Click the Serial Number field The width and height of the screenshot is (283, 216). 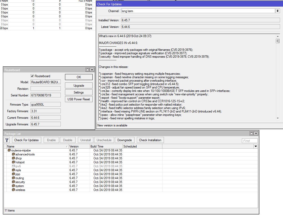46,95
